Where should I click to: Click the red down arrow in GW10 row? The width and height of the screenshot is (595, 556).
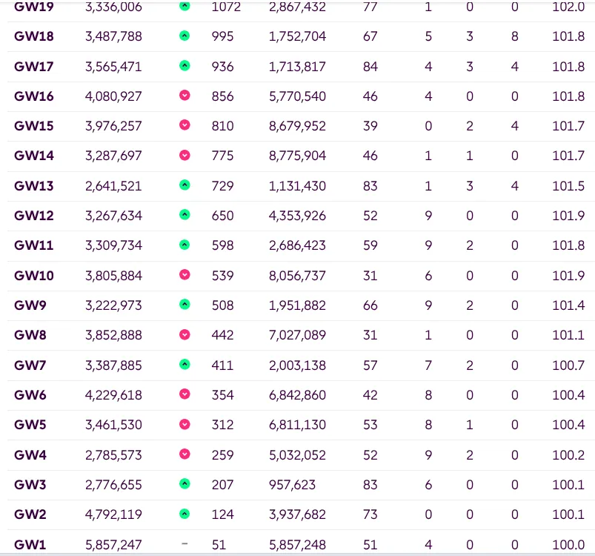click(185, 275)
